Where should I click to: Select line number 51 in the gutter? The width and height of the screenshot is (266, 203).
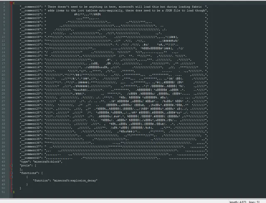[x=4, y=192]
